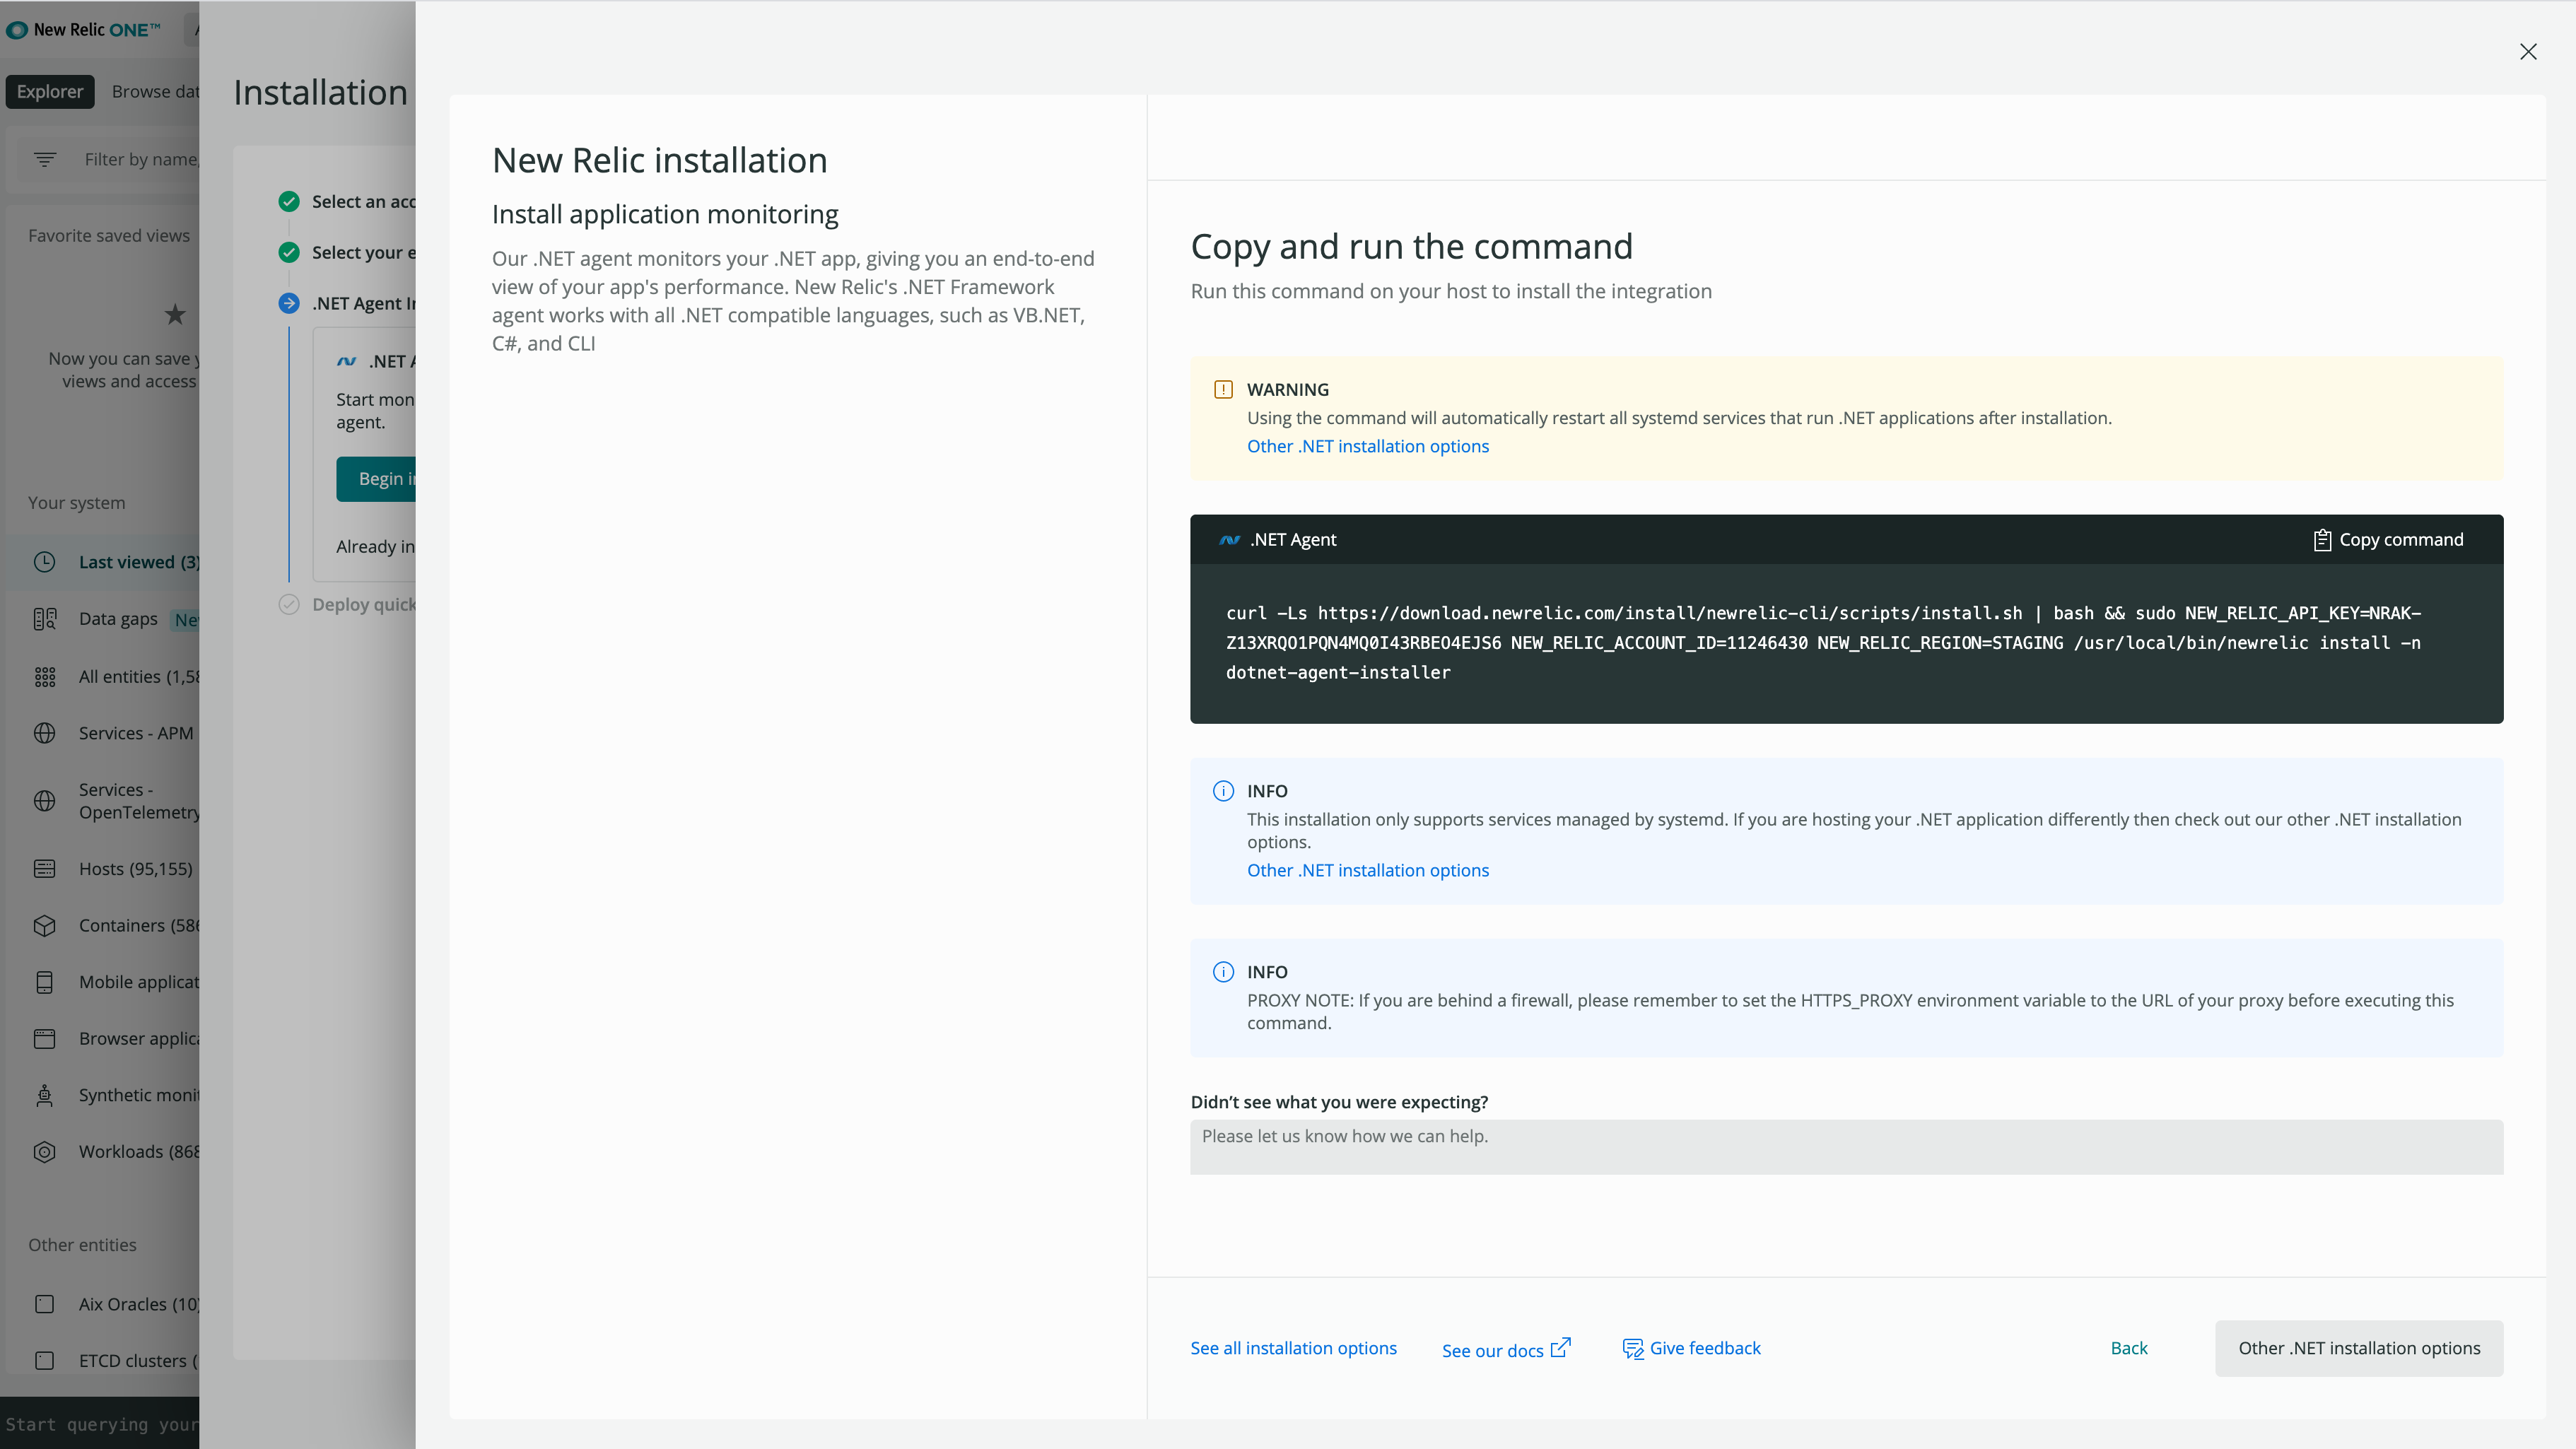Click Other .NET installation options in warning
The image size is (2576, 1449).
[1367, 446]
